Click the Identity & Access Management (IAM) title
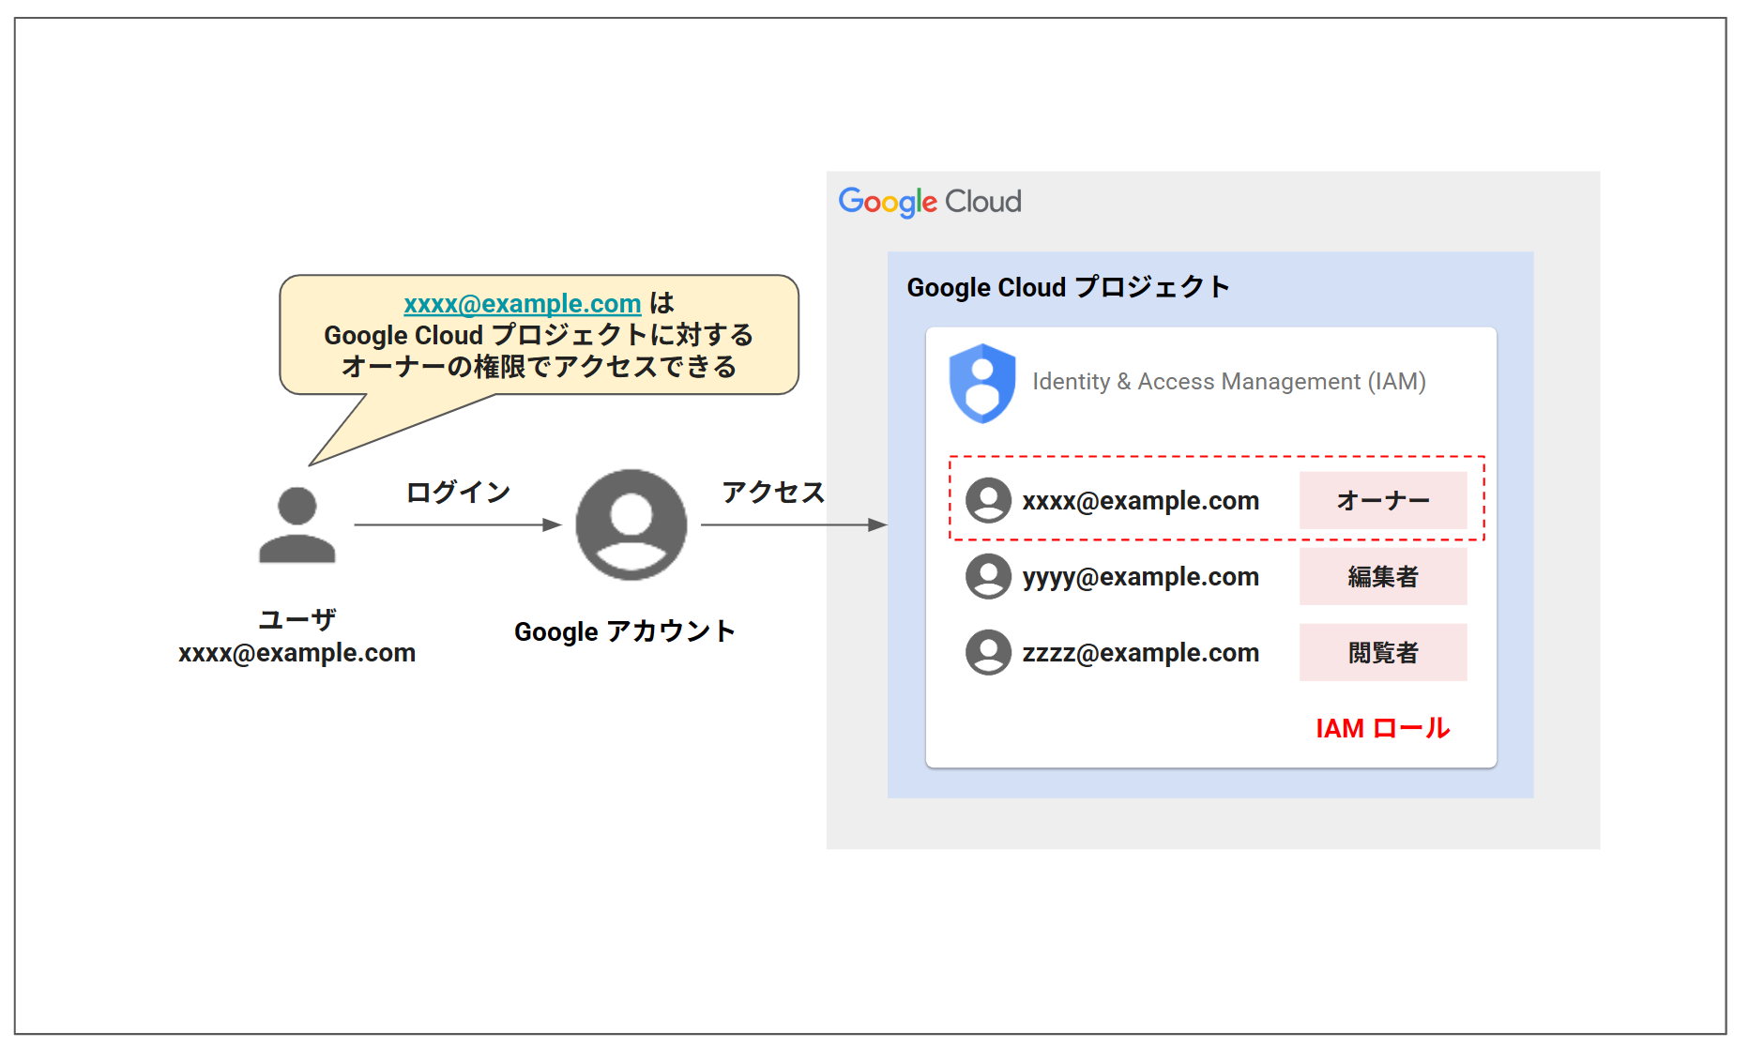This screenshot has height=1048, width=1749. 1228,382
